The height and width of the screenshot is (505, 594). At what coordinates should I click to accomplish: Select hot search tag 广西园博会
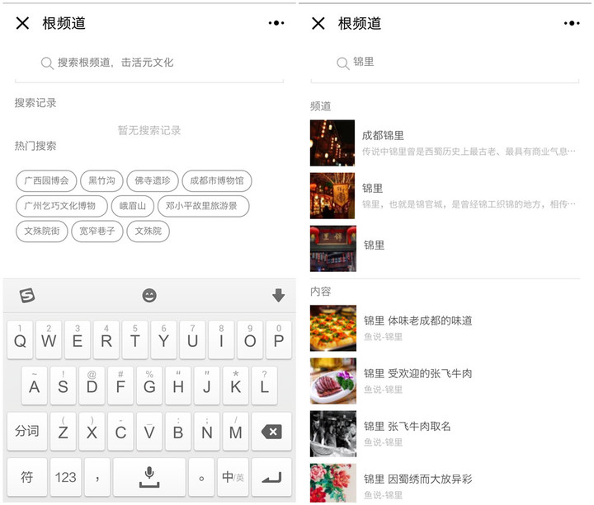coord(46,180)
